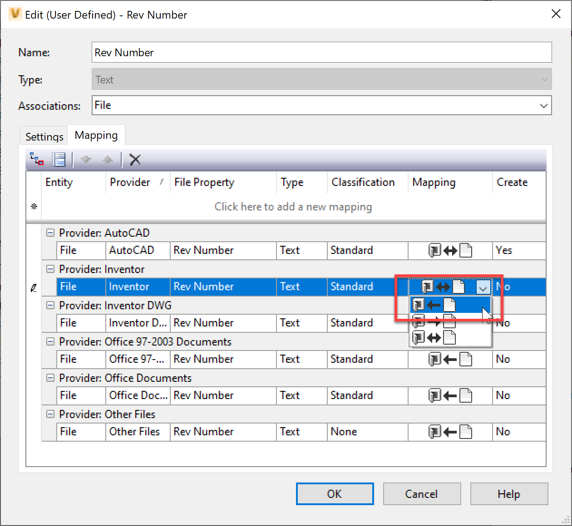This screenshot has width=572, height=526.
Task: Click the write-to-Vault mapping icon for Office Documents
Action: tap(450, 395)
